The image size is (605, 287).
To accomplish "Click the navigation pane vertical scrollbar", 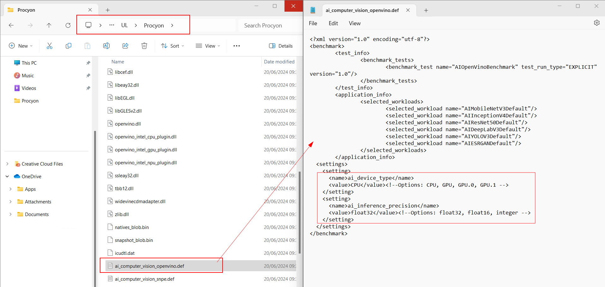I will click(x=95, y=208).
